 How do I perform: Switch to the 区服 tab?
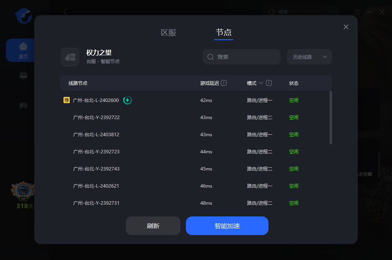168,33
